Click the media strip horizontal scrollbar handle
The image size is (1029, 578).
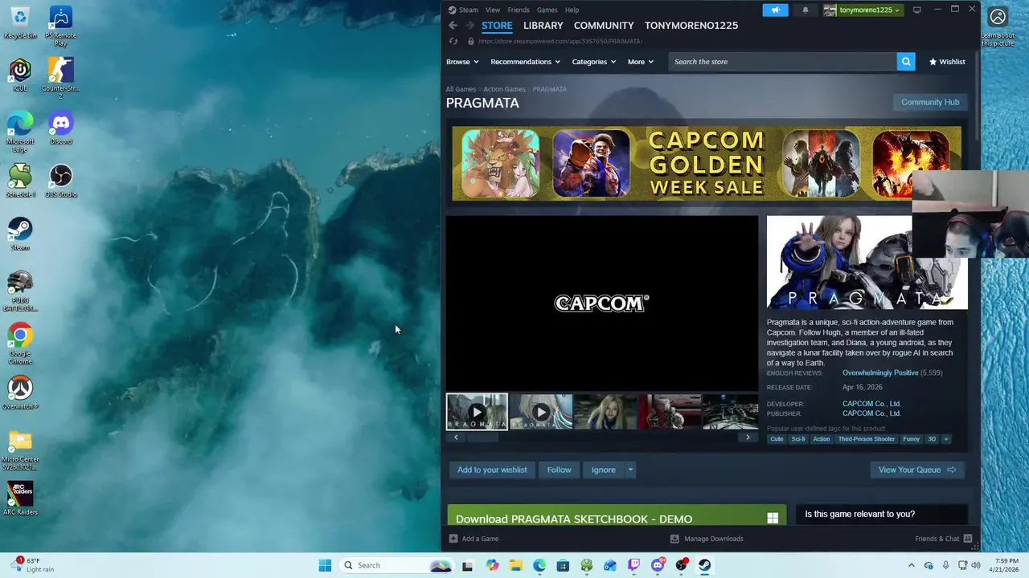(x=483, y=438)
